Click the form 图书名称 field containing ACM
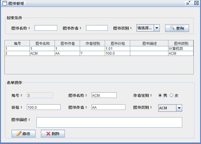201x144 pixels. tap(104, 95)
